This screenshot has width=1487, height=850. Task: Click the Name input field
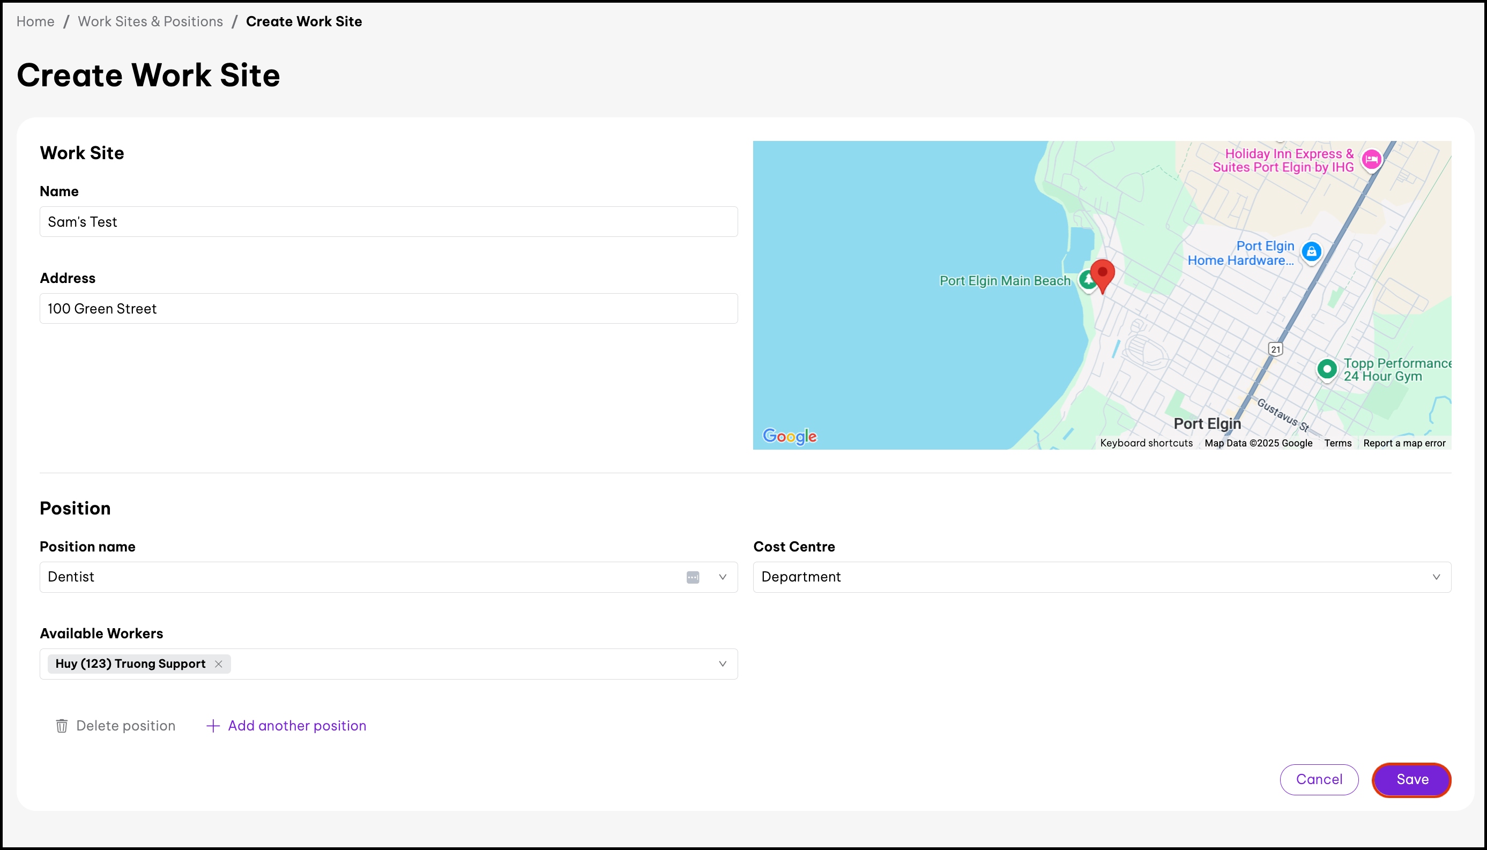[x=388, y=222]
